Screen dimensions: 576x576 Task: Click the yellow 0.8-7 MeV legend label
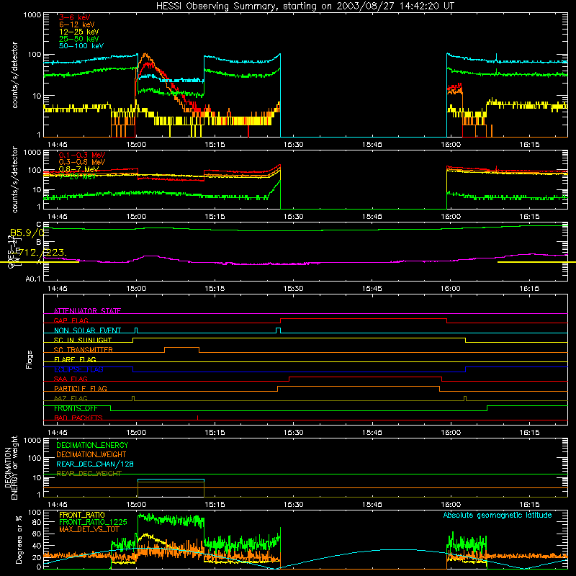pos(79,169)
